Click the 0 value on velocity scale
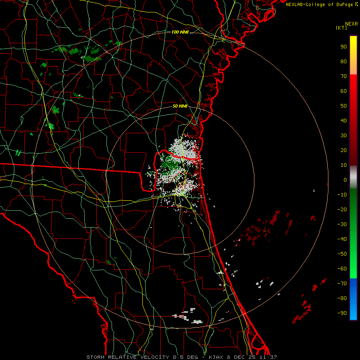Image resolution: width=360 pixels, height=360 pixels. (345, 180)
